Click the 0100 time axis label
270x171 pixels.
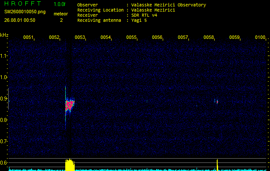pyautogui.click(x=260, y=37)
